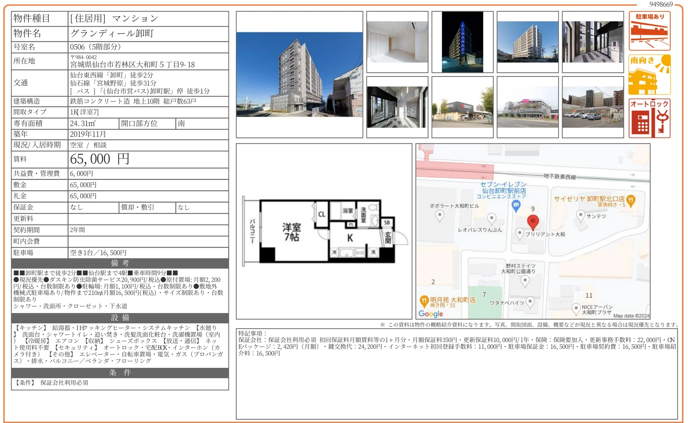Viewport: 688px width, 423px height.
Task: Click the K kitchen label in floor plan
Action: click(350, 238)
